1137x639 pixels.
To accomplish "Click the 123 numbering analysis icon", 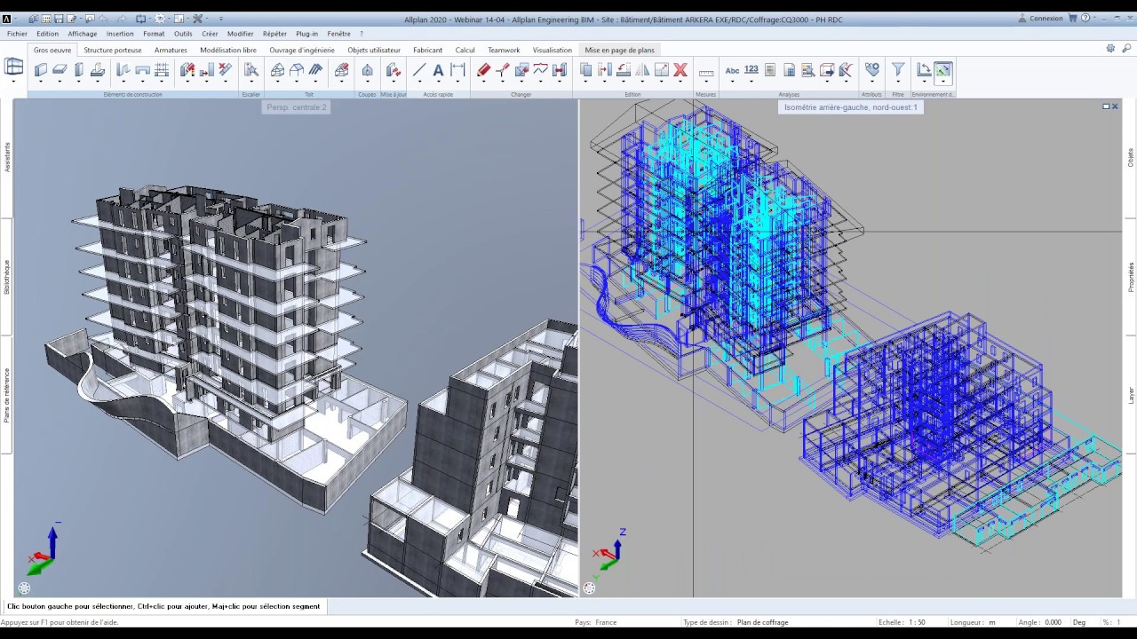I will (751, 69).
